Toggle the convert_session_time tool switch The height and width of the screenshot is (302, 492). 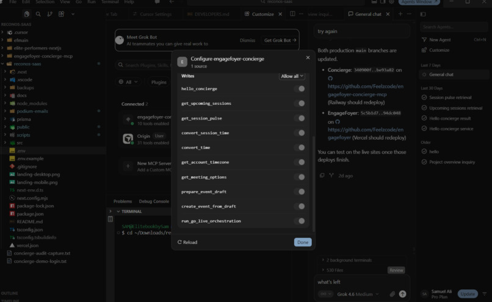(x=300, y=132)
